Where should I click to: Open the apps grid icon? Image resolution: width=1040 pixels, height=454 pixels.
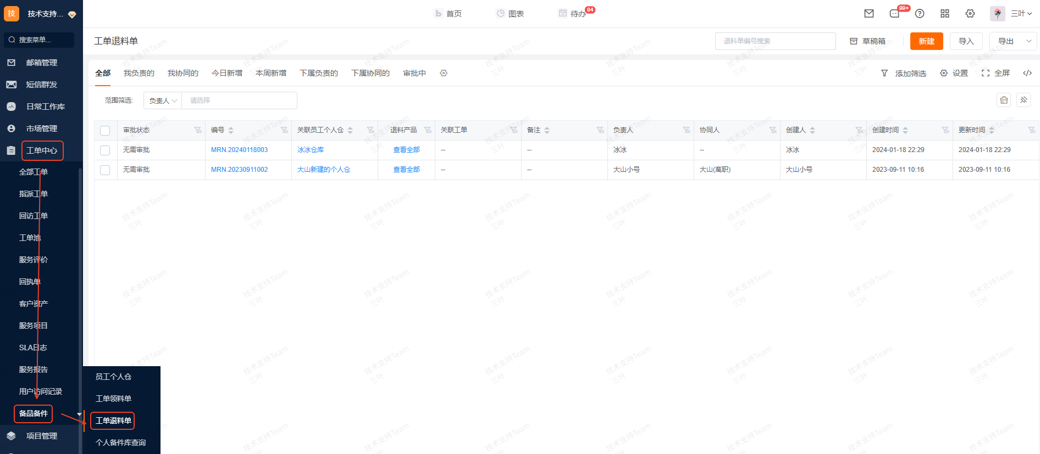[945, 14]
